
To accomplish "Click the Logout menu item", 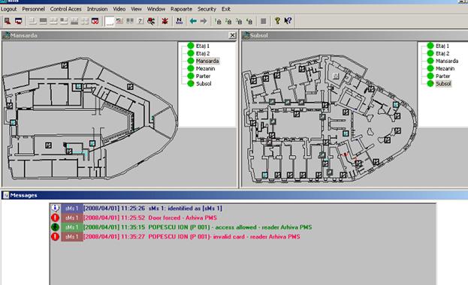I will pos(9,9).
